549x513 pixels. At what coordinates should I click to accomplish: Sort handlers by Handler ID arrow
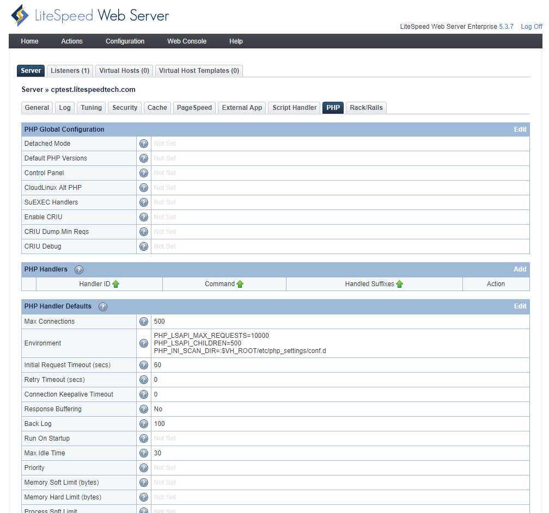tap(115, 284)
